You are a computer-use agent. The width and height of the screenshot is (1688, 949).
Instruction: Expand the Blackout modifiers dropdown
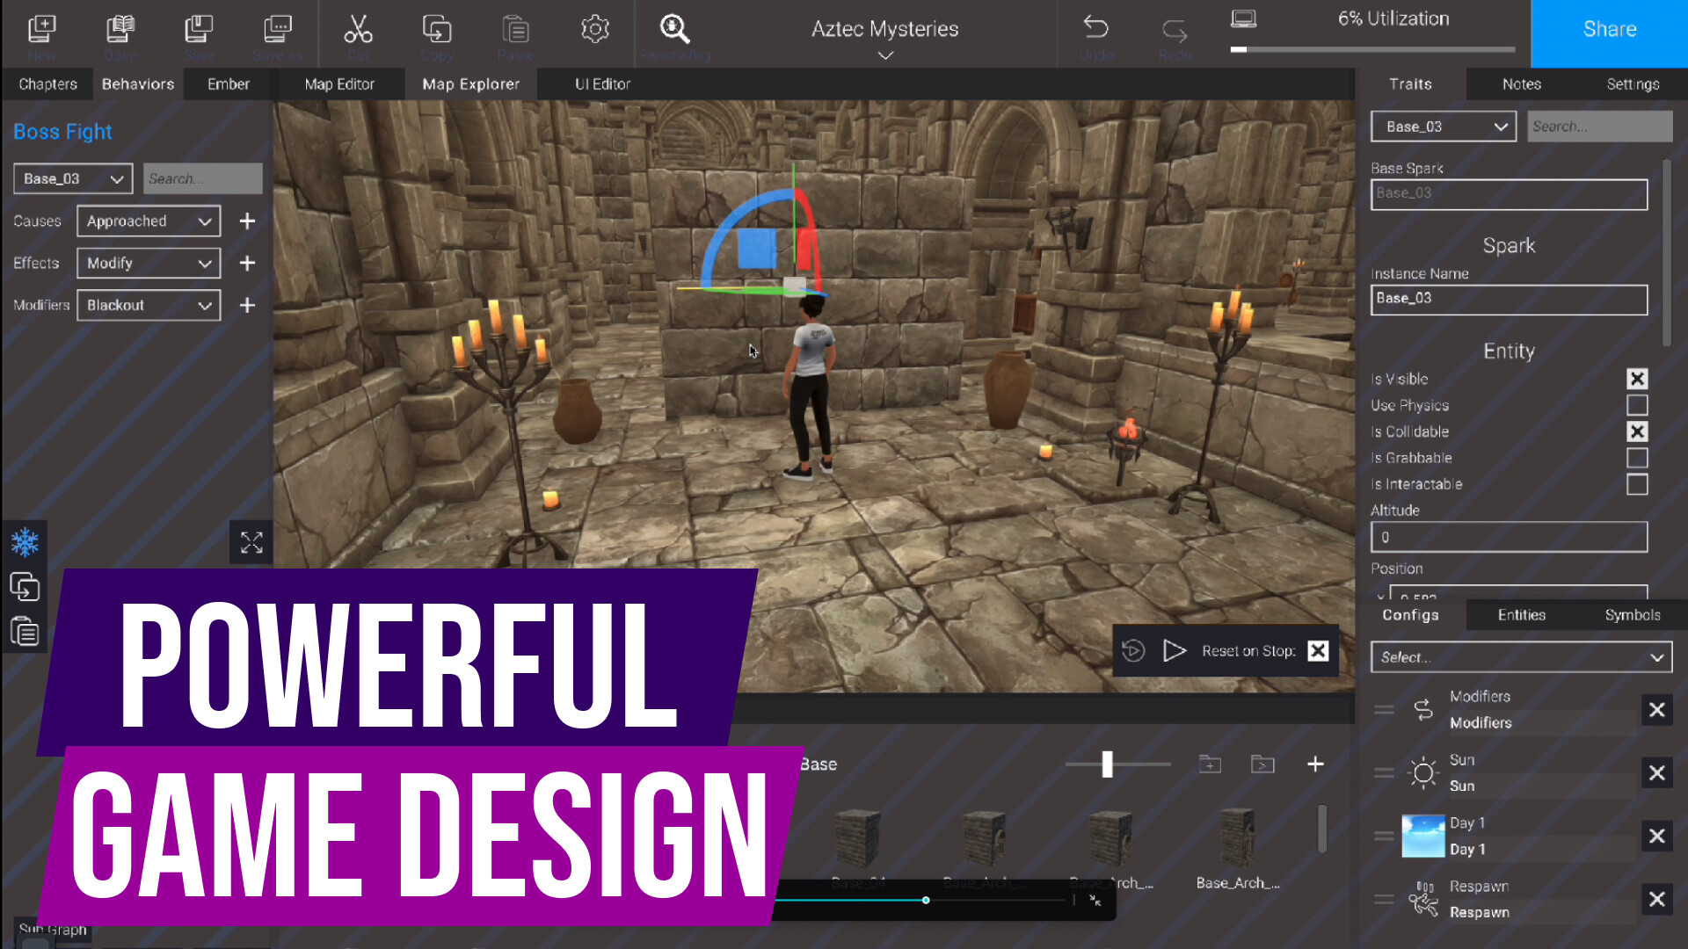[x=149, y=305]
